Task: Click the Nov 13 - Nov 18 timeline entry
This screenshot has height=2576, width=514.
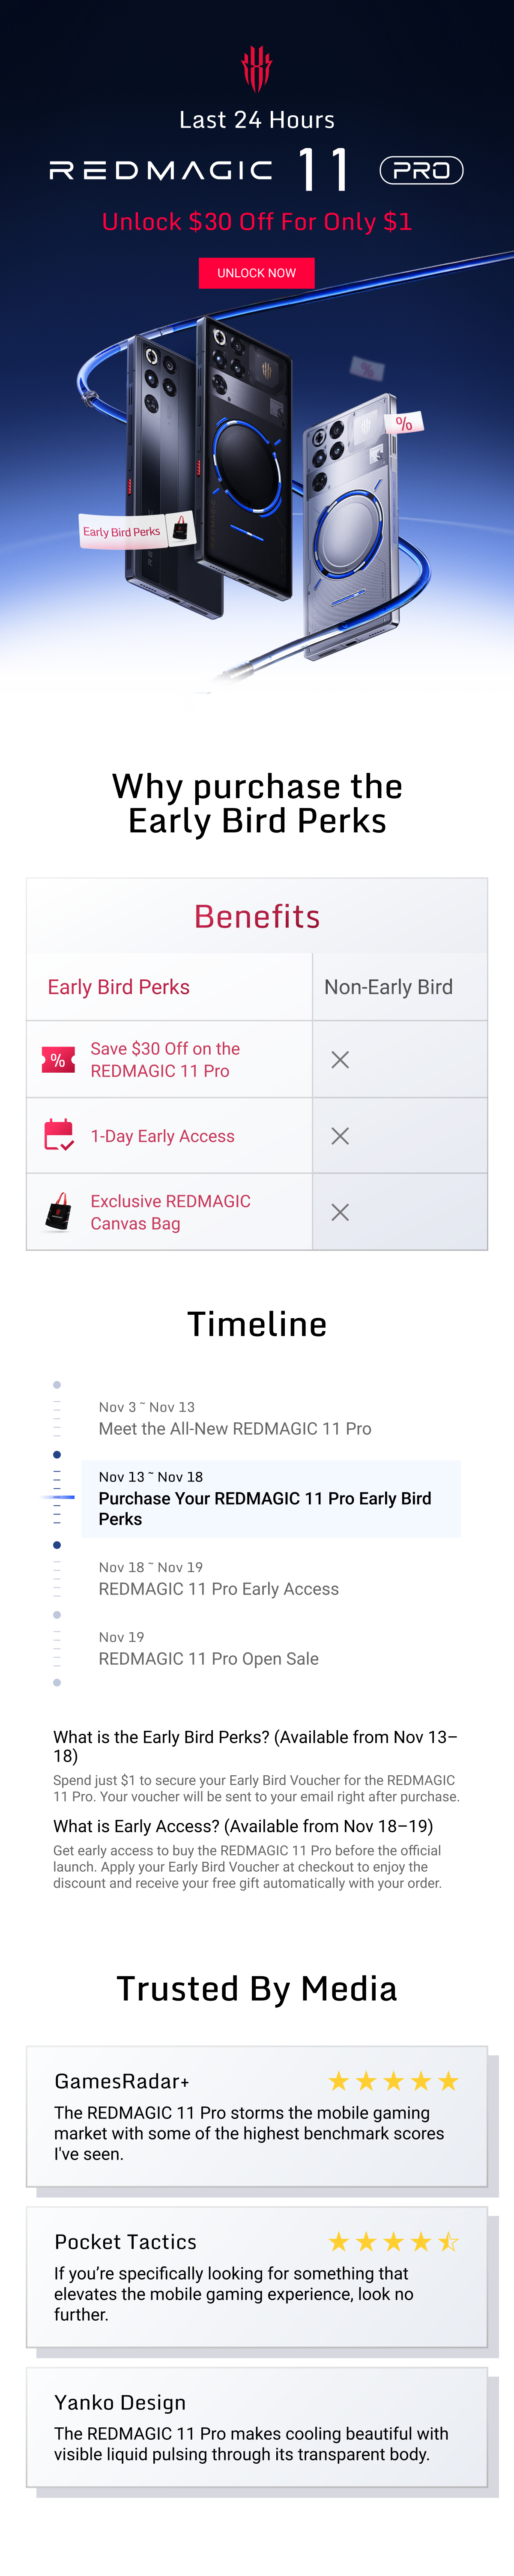Action: (265, 1498)
